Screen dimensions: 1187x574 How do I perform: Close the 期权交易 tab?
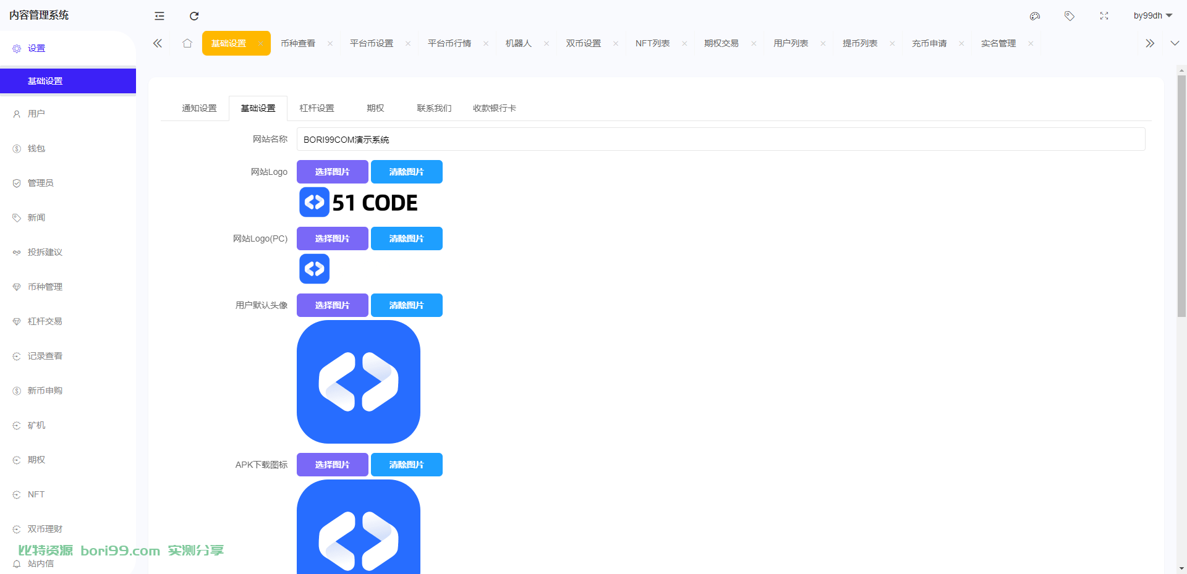coord(754,43)
